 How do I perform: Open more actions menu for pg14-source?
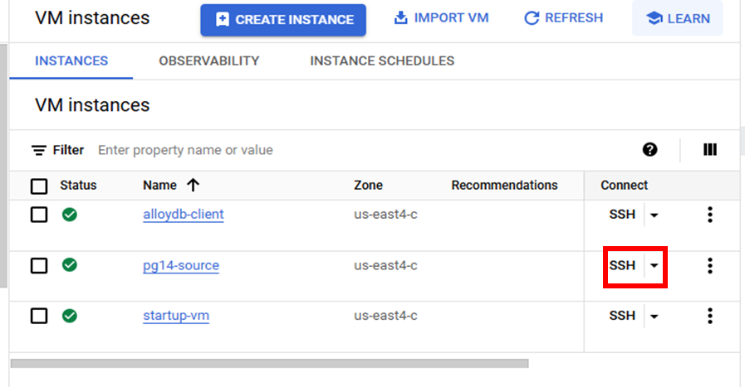pyautogui.click(x=710, y=266)
